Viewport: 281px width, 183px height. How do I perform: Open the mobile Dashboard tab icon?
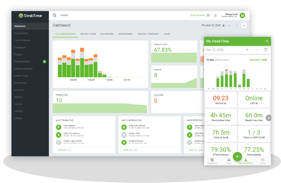tap(212, 160)
